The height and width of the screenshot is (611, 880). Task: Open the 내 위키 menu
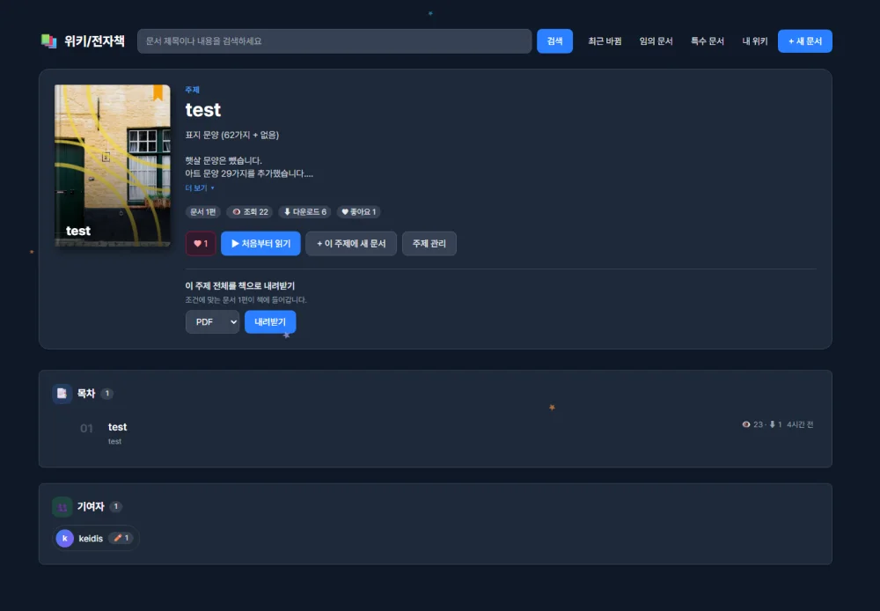click(755, 41)
